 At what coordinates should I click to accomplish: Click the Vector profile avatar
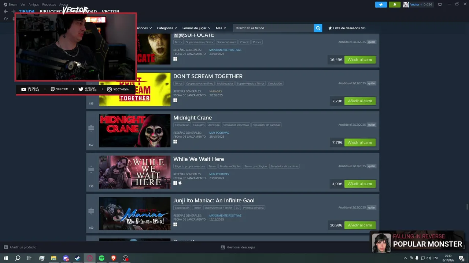pos(406,4)
